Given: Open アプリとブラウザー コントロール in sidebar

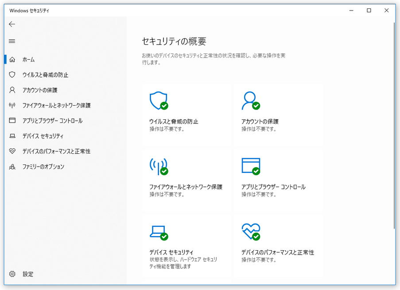Looking at the screenshot, I should [x=53, y=121].
